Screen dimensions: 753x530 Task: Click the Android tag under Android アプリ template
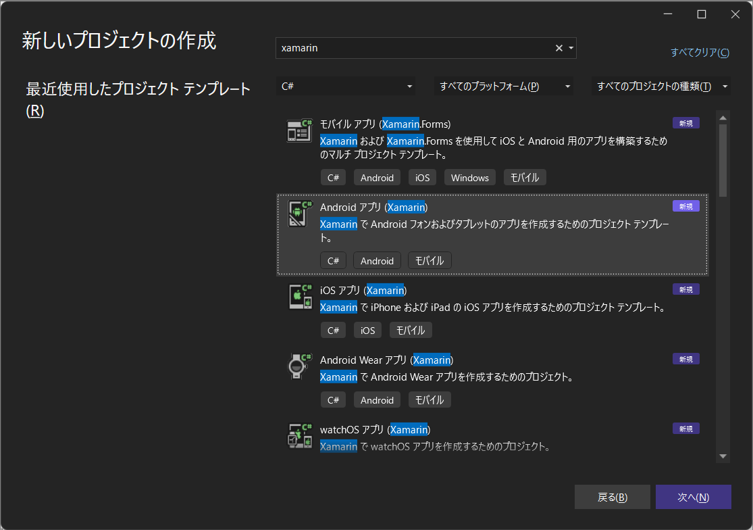click(x=377, y=261)
